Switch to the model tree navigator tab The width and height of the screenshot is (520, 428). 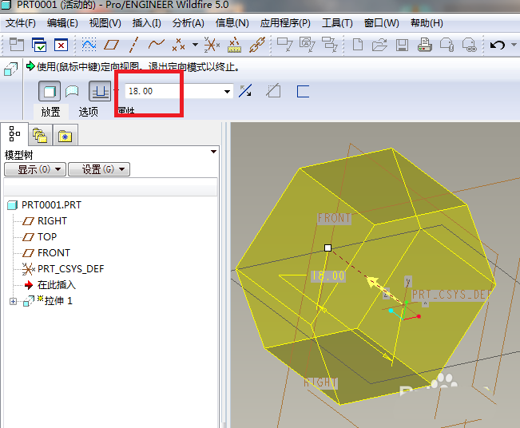14,134
